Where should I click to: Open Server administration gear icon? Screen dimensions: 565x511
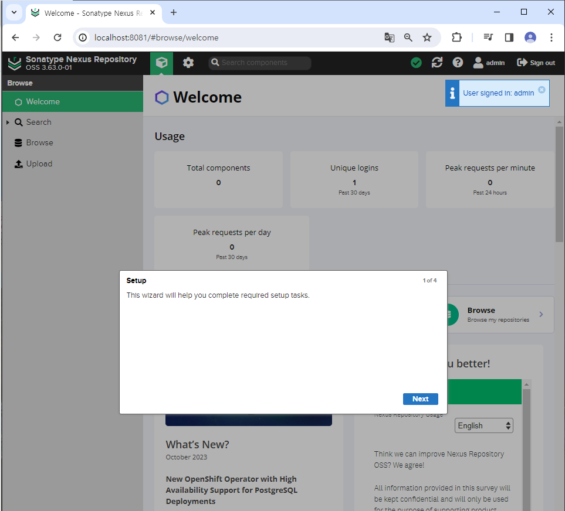click(188, 63)
